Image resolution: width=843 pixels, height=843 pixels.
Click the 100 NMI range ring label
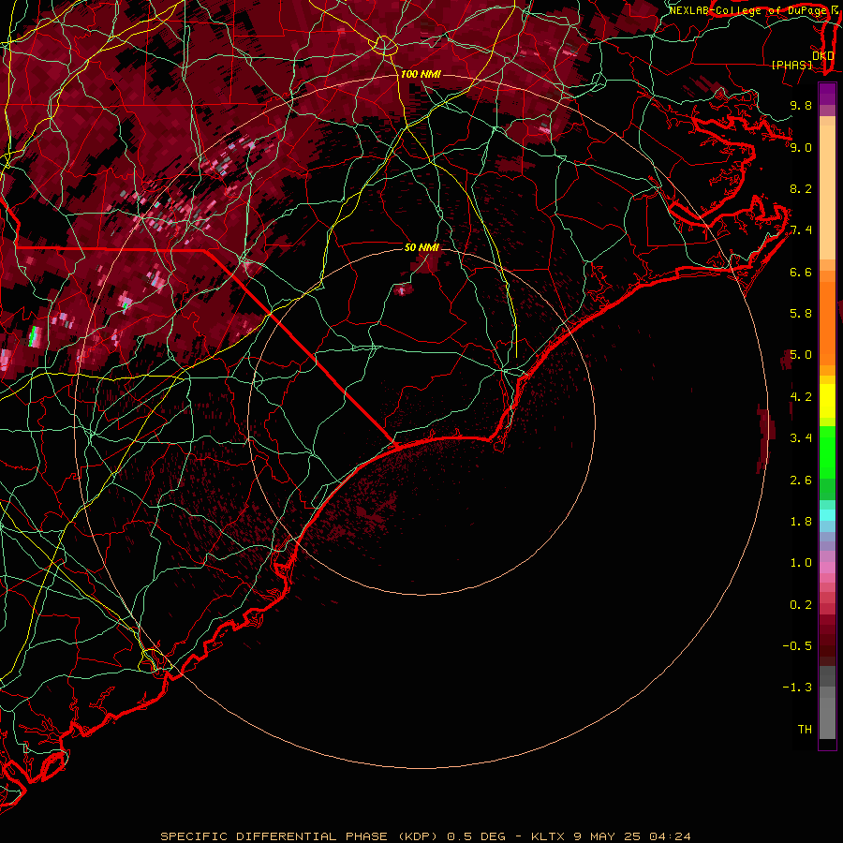421,74
